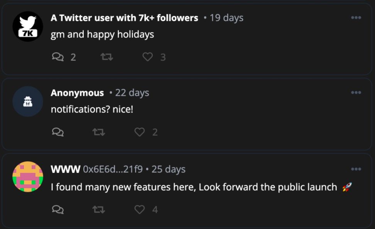The width and height of the screenshot is (375, 229).
Task: Open more options for the WWW post
Action: (356, 169)
